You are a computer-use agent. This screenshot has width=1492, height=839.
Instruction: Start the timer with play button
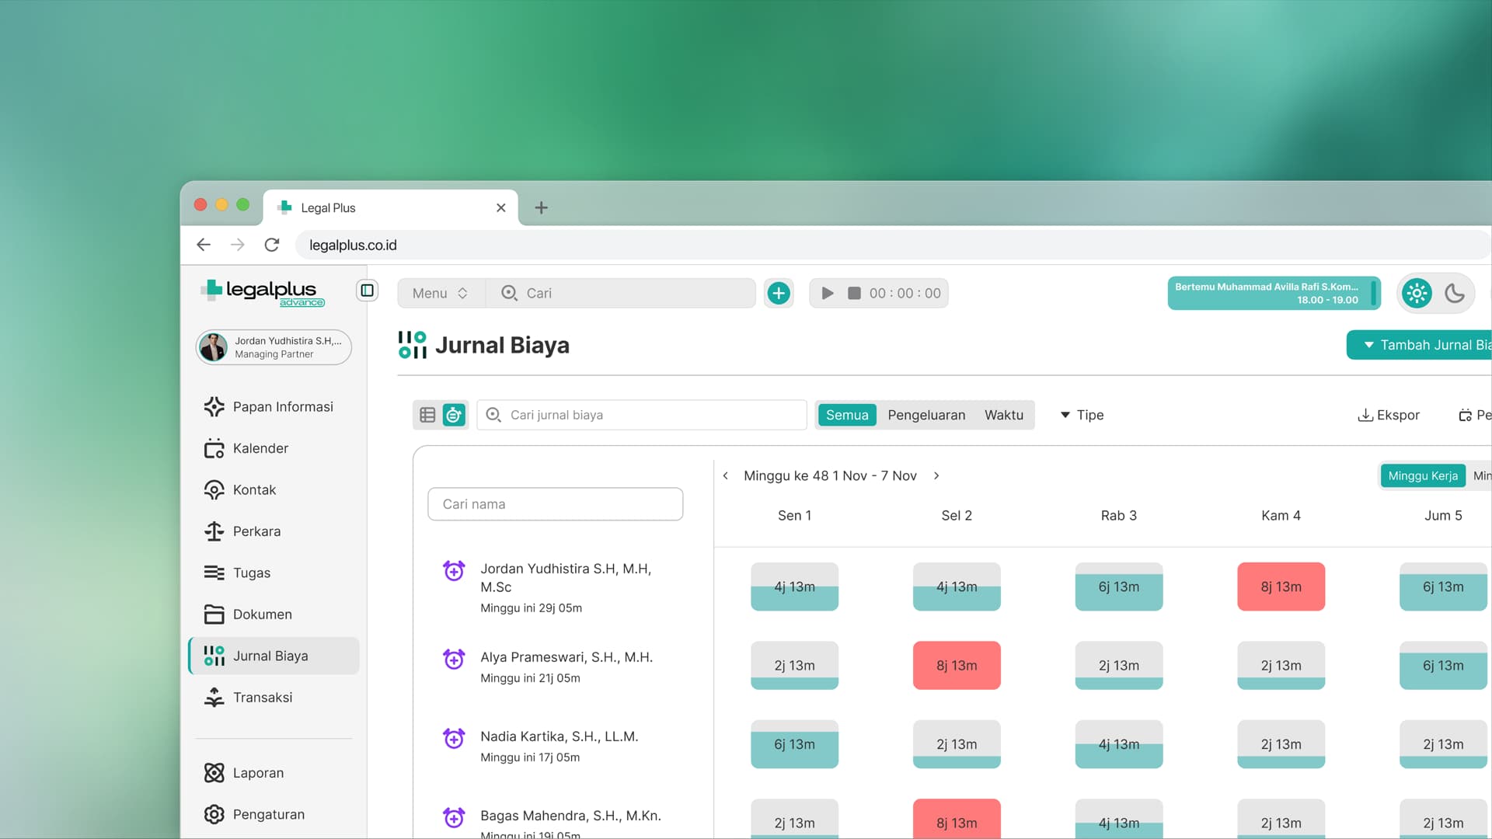tap(828, 293)
